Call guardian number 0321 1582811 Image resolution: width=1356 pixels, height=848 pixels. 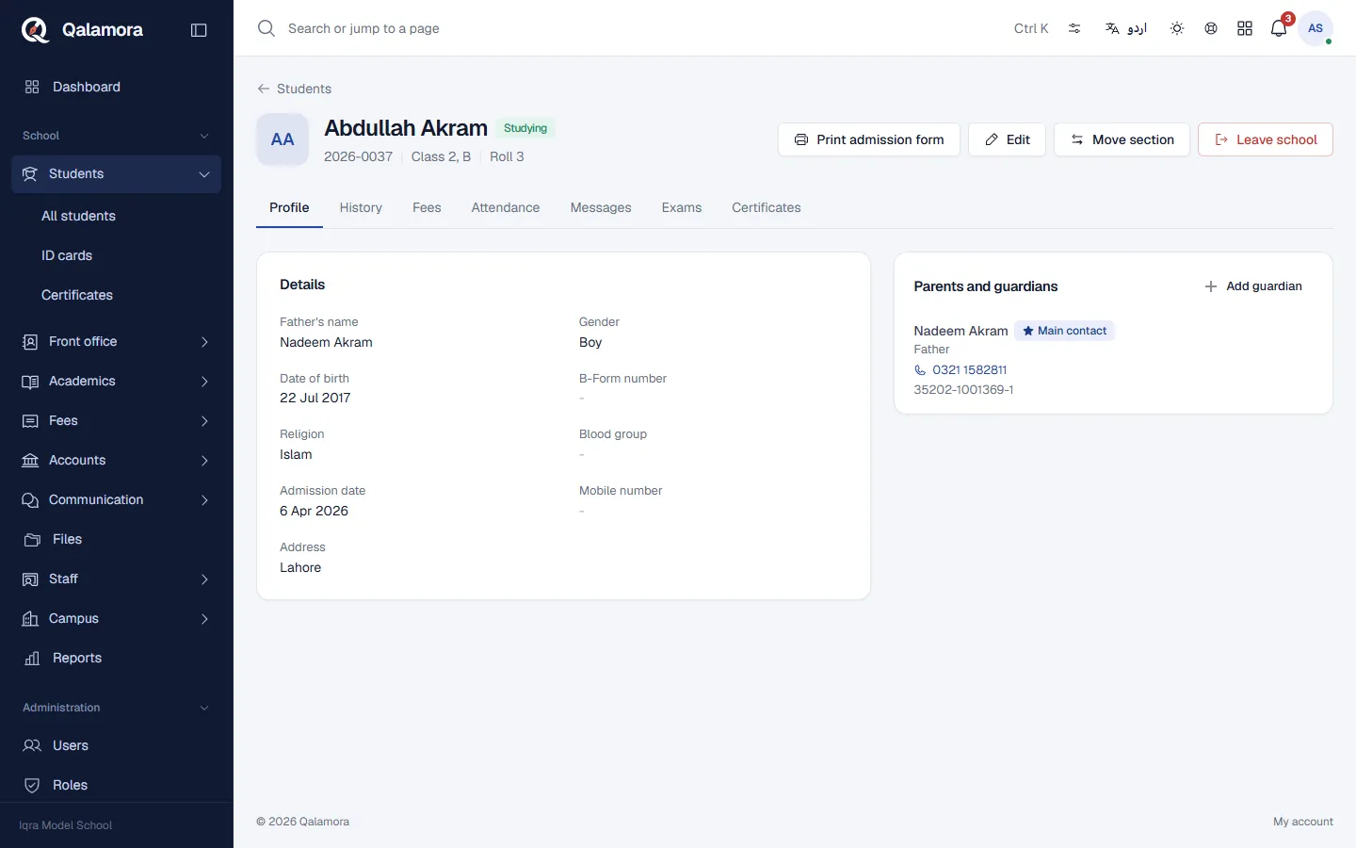coord(960,369)
